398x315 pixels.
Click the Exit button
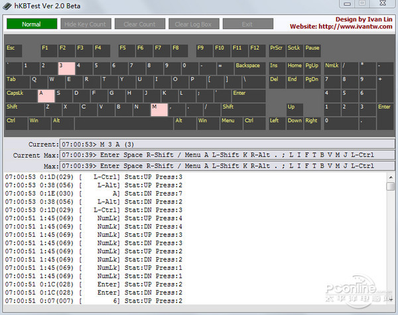pyautogui.click(x=247, y=25)
